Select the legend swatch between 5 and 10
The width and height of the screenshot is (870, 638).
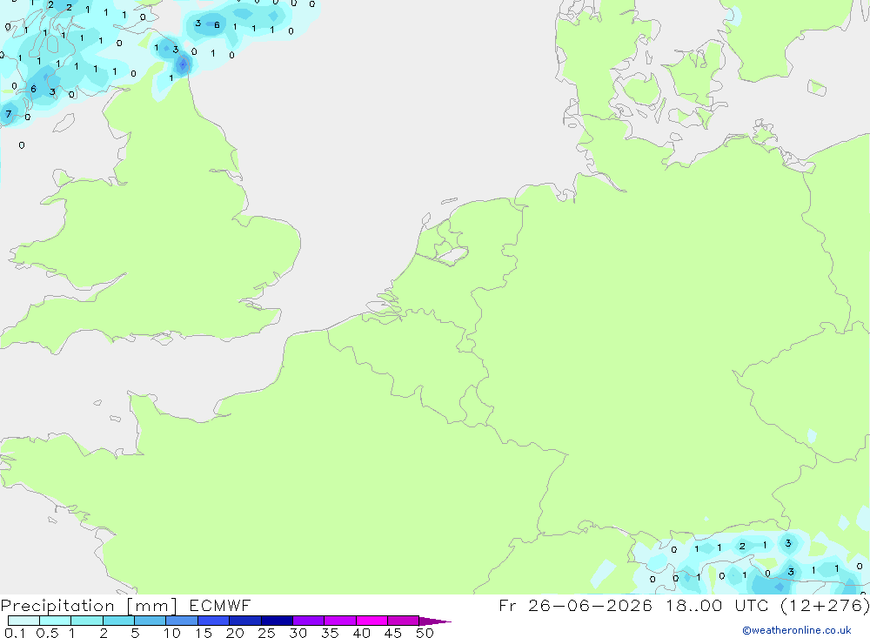pyautogui.click(x=151, y=621)
